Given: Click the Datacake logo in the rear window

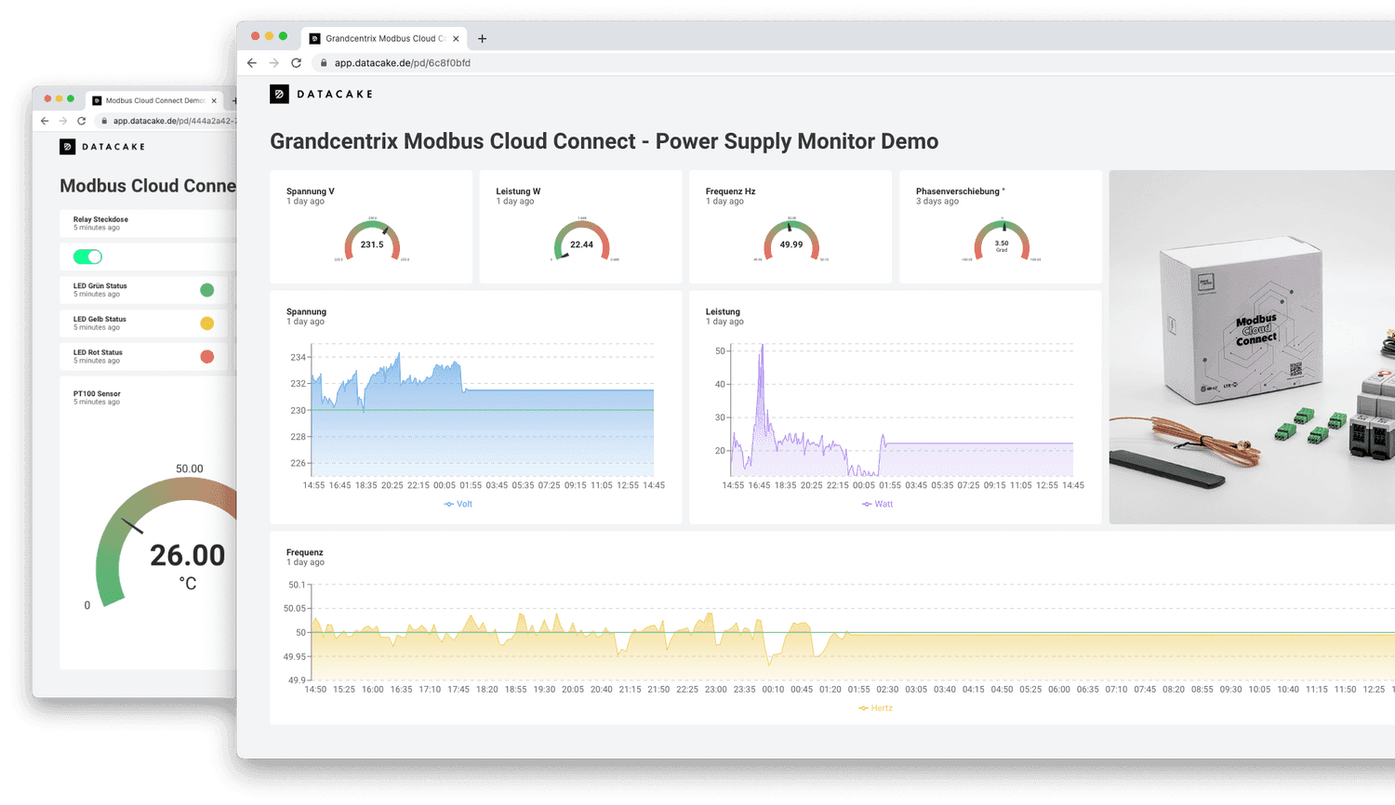Looking at the screenshot, I should (102, 147).
